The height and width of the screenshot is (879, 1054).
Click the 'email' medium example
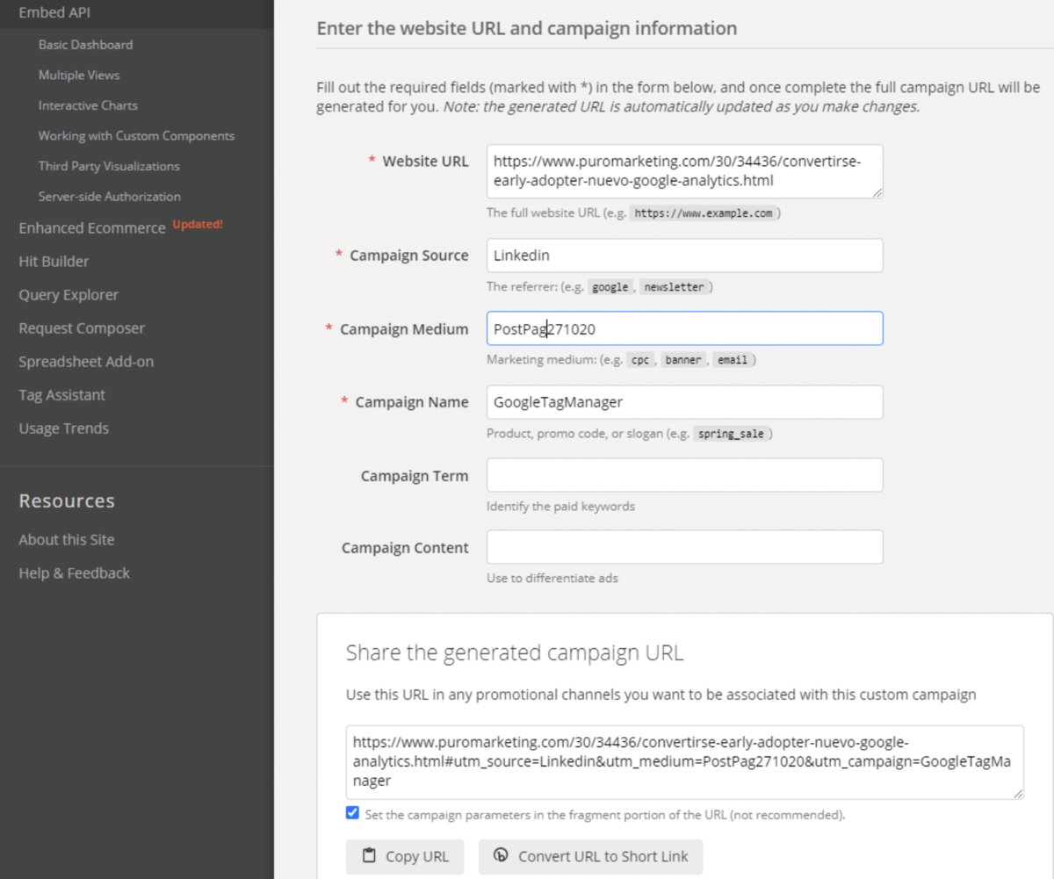733,360
